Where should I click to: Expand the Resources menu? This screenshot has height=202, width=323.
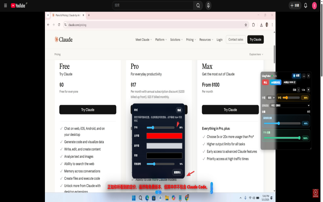[x=206, y=40]
